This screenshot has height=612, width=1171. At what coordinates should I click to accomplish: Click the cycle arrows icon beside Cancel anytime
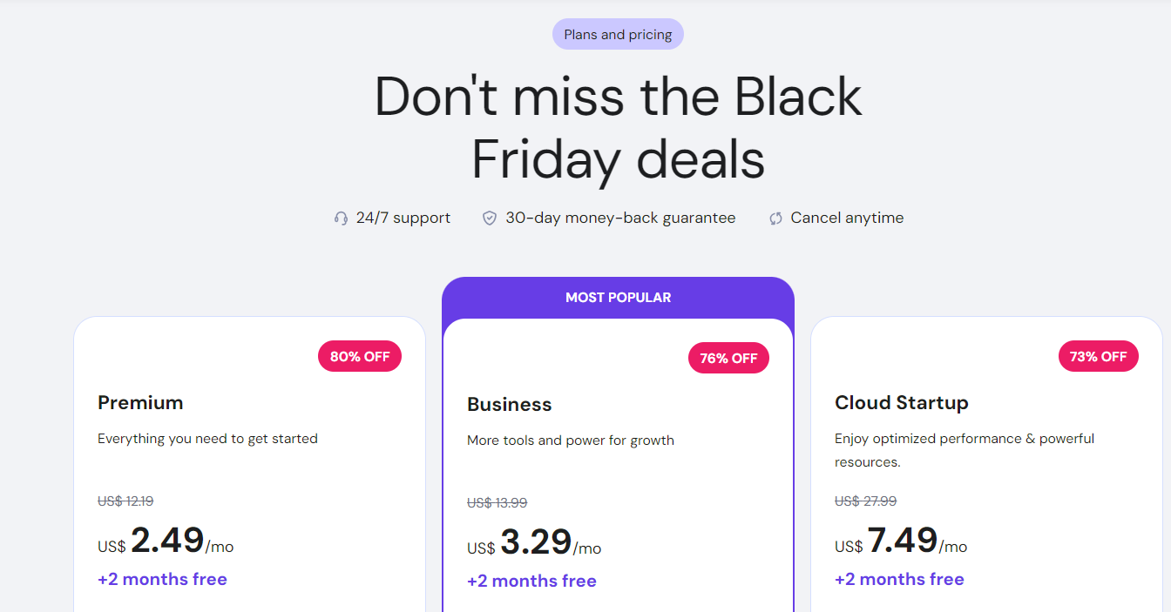[775, 219]
